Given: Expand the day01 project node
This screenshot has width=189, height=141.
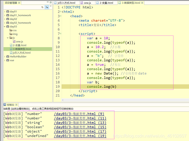Looking at the screenshot, I should point(5,12).
